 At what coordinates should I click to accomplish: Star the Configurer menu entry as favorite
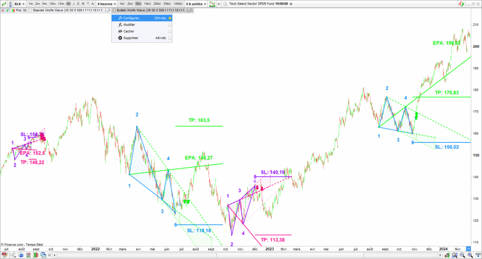169,18
